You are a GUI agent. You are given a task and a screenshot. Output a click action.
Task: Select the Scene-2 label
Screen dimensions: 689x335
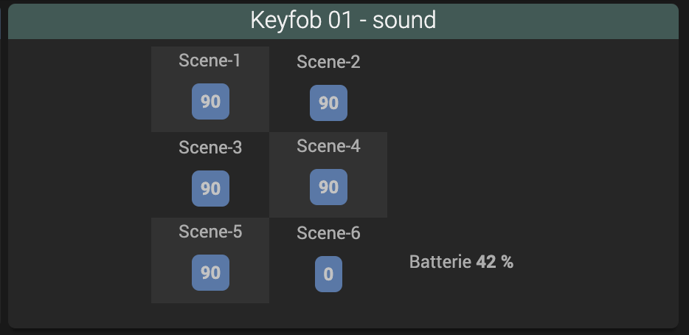pyautogui.click(x=328, y=62)
